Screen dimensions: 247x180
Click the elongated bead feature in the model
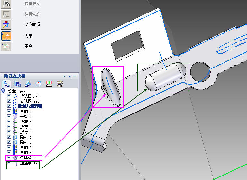(x=165, y=76)
